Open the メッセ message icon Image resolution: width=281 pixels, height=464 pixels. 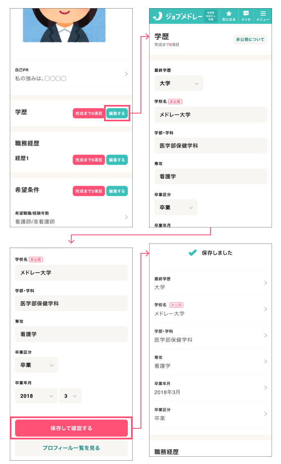click(246, 16)
